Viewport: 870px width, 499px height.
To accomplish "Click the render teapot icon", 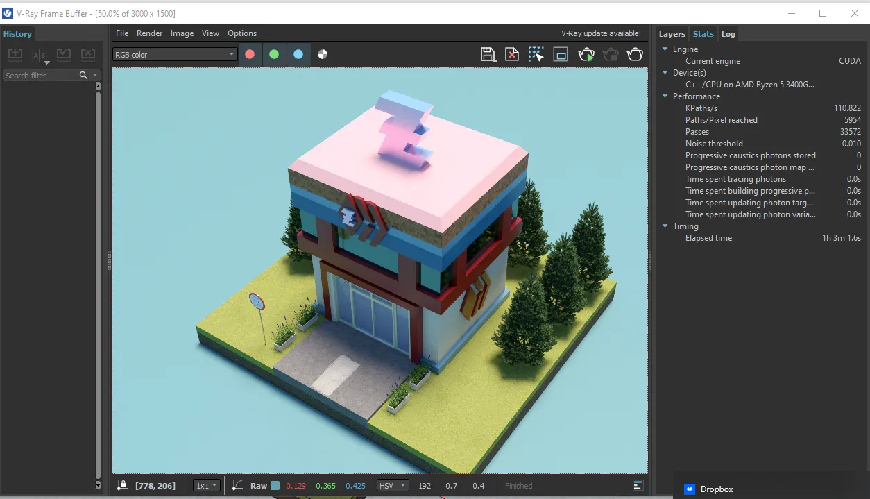I will [x=635, y=54].
